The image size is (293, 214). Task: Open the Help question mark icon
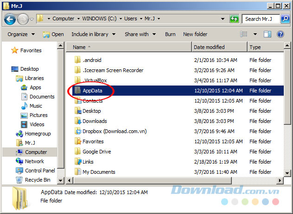click(x=280, y=34)
